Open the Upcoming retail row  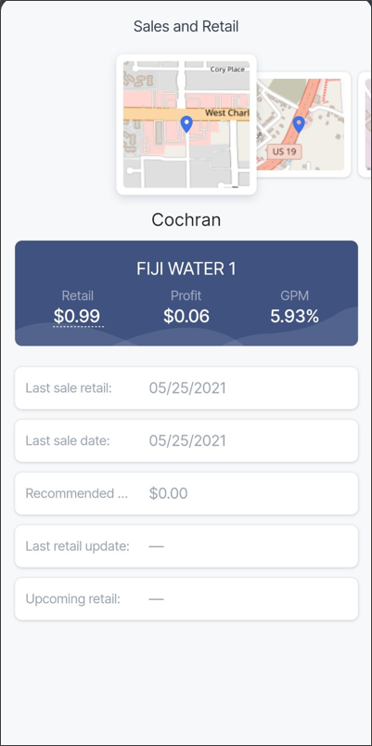[x=186, y=599]
